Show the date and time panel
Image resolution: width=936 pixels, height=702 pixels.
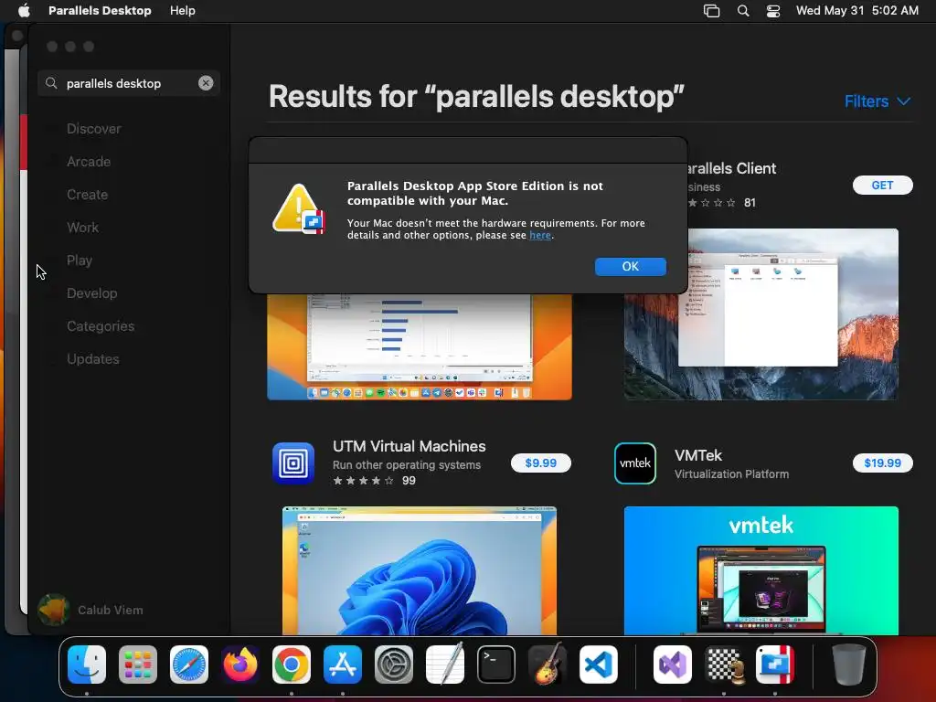click(857, 11)
